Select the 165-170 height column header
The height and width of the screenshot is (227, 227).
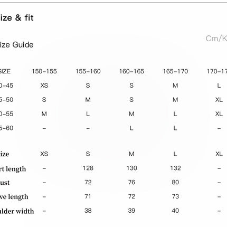click(175, 71)
